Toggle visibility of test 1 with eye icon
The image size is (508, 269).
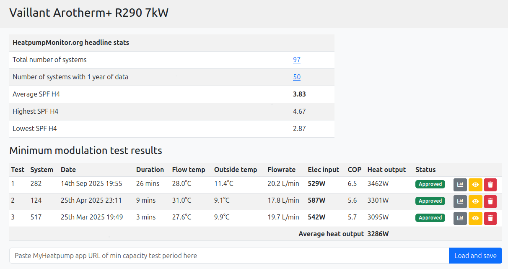475,185
